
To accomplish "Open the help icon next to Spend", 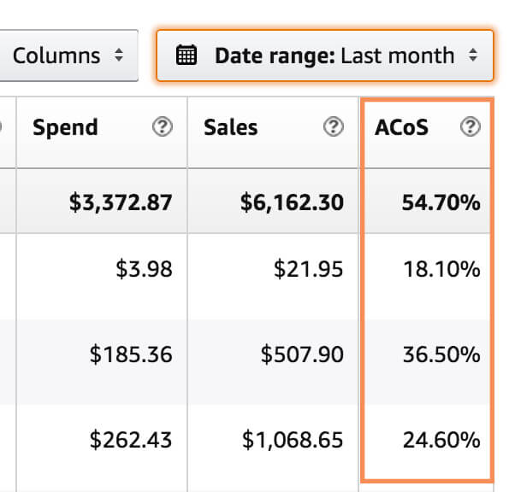I will 162,127.
